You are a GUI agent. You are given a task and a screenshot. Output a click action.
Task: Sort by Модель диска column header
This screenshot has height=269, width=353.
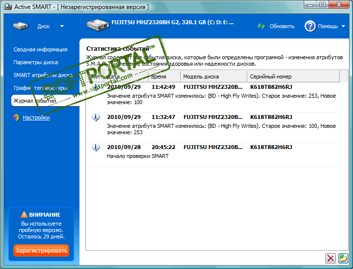[x=214, y=77]
